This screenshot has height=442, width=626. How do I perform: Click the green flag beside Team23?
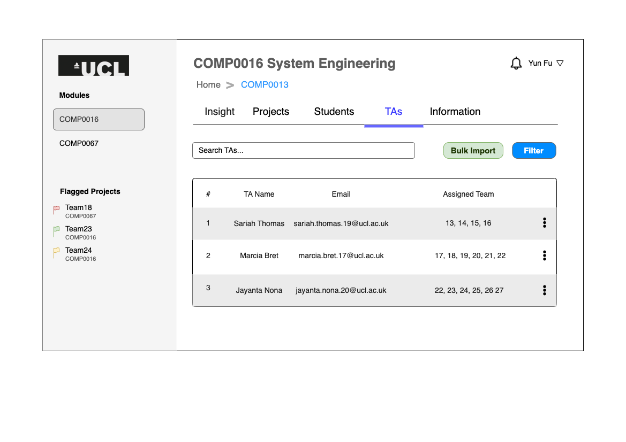click(56, 231)
